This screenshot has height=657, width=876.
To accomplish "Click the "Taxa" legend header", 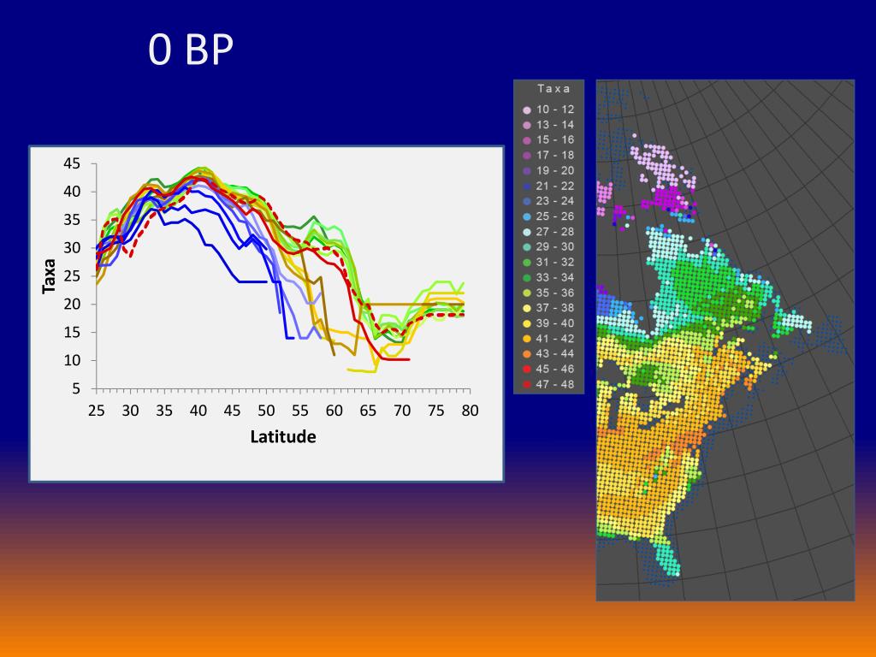I will [553, 89].
